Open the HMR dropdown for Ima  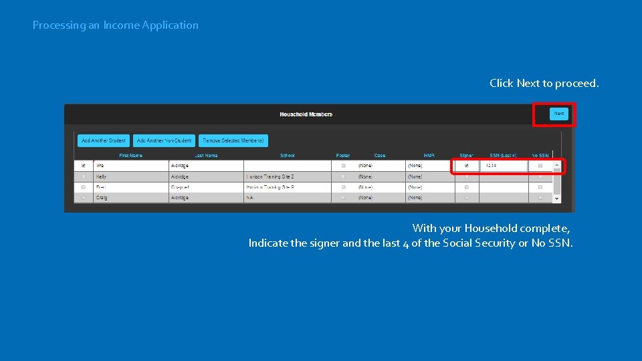(x=430, y=166)
